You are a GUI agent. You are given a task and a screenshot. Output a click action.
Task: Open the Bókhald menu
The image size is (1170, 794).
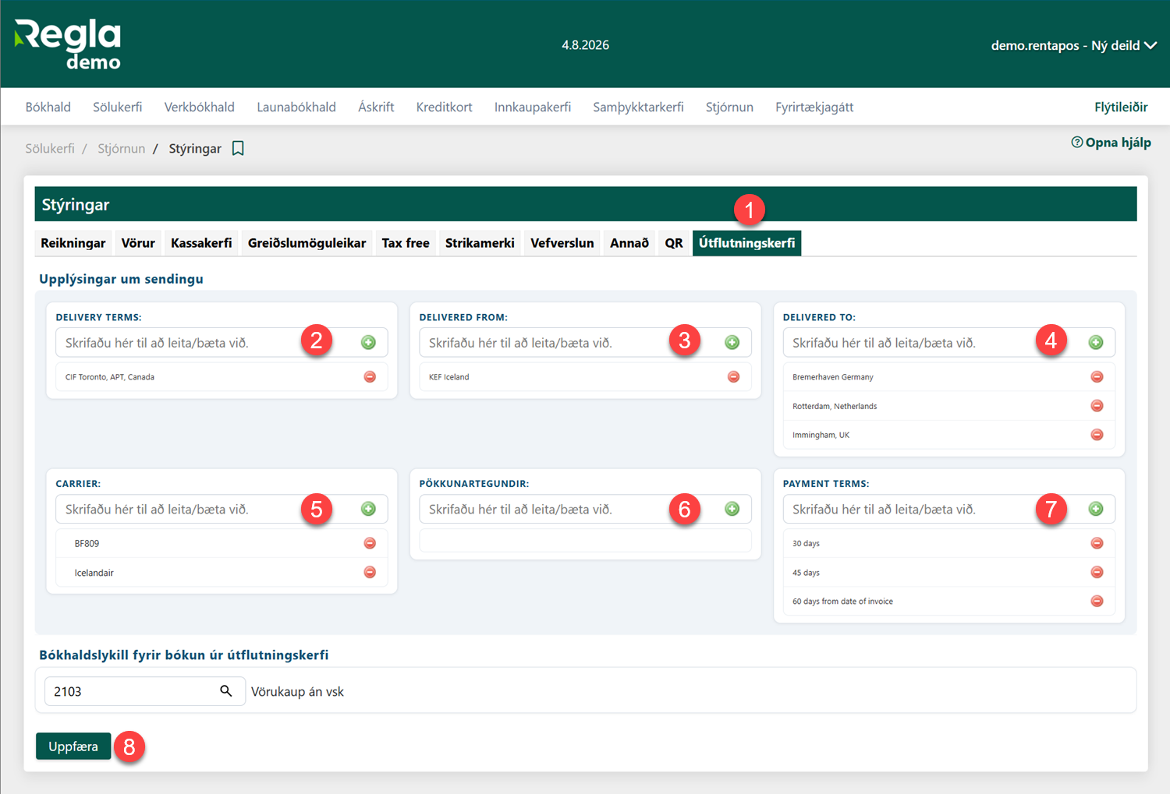(48, 108)
